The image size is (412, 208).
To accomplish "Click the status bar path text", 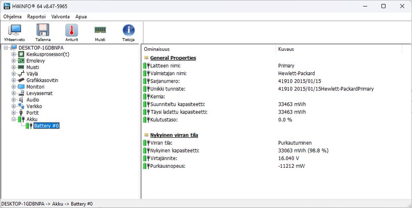I will click(x=47, y=204).
